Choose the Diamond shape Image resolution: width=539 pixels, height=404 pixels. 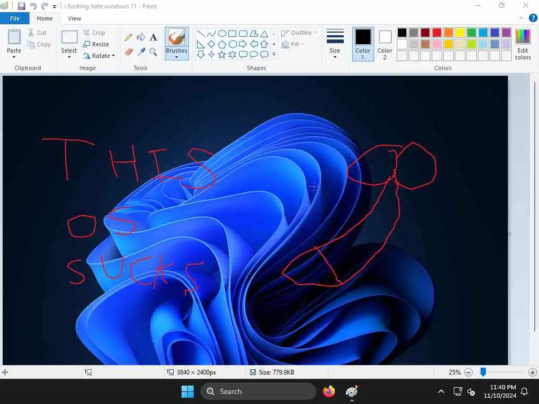[212, 44]
